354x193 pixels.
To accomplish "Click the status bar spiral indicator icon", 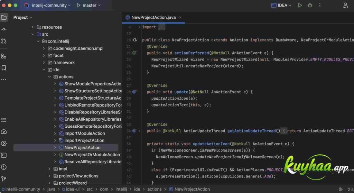I will point(341,190).
